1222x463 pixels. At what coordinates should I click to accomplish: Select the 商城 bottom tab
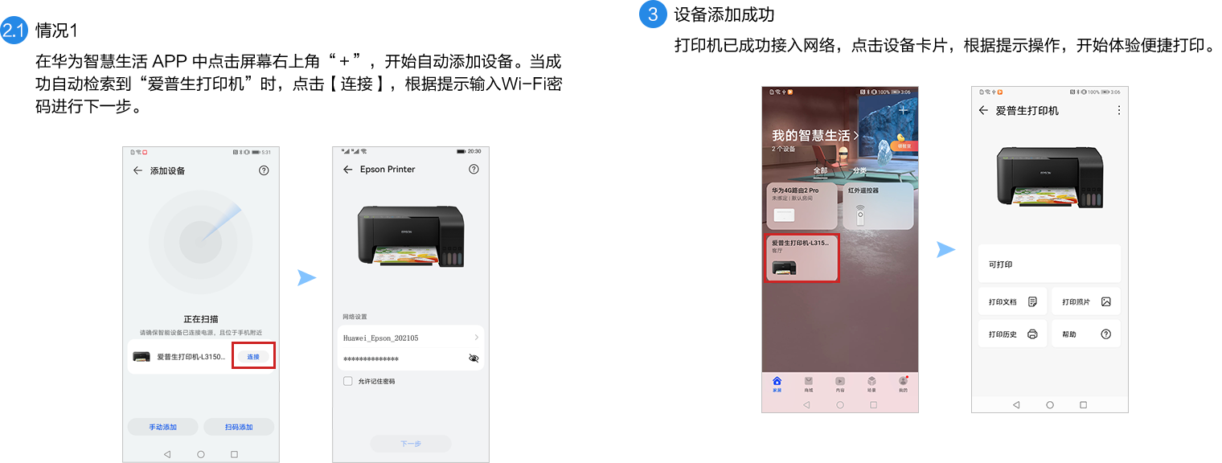tap(808, 383)
